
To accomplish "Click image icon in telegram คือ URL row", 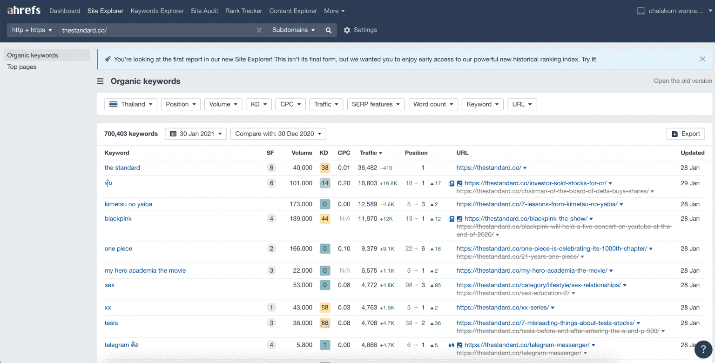I will pos(459,345).
